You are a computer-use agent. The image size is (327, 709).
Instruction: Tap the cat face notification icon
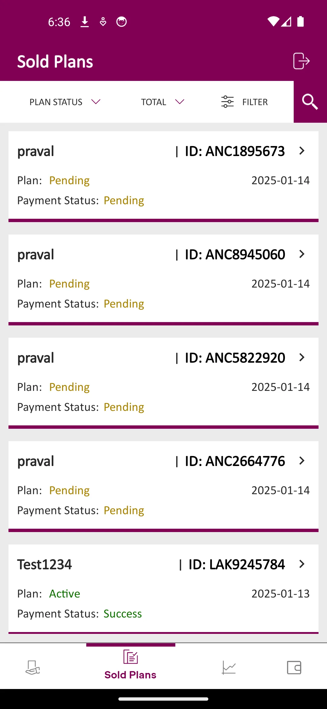[121, 22]
